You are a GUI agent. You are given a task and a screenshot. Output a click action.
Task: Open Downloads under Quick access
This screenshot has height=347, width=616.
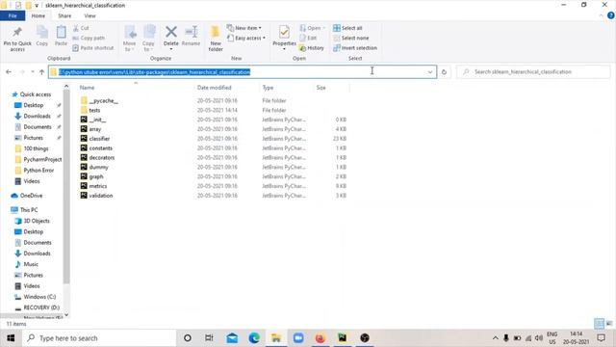point(37,116)
